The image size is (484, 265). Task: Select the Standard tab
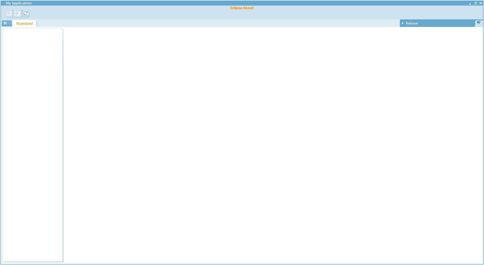tap(24, 23)
